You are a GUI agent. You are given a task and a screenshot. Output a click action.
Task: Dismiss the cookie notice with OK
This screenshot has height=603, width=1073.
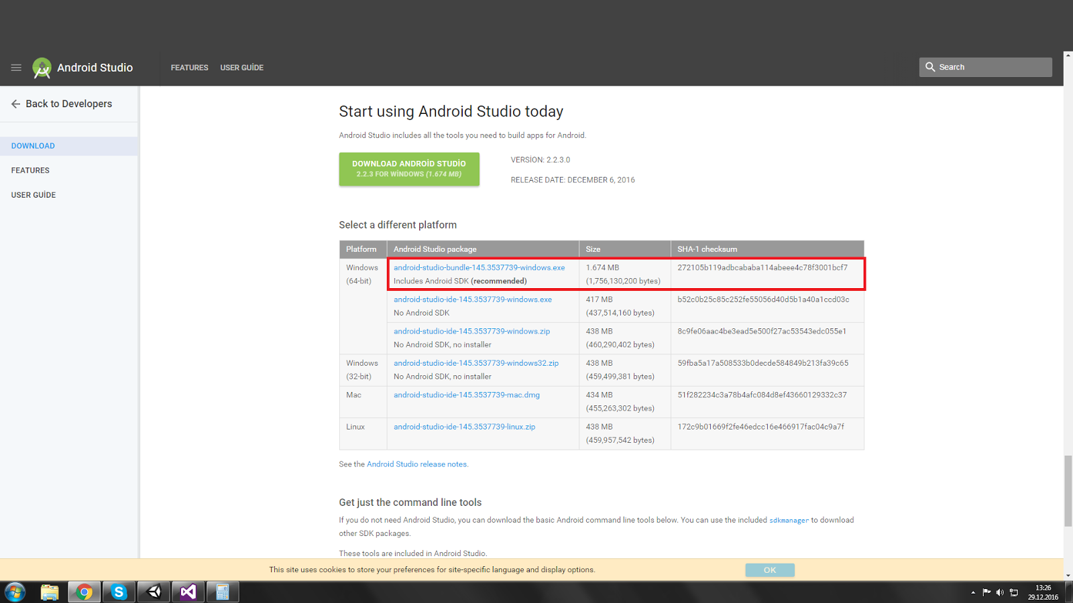(x=770, y=570)
